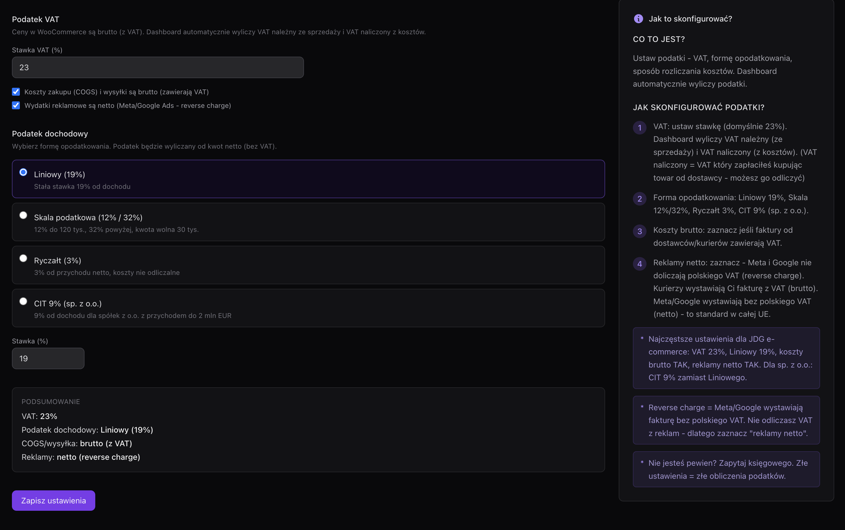
Task: Click the Stawka VAT (%) input field
Action: tap(158, 67)
